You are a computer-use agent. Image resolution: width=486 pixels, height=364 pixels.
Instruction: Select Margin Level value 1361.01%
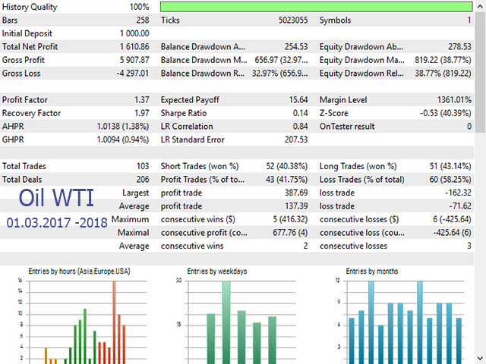[x=454, y=100]
